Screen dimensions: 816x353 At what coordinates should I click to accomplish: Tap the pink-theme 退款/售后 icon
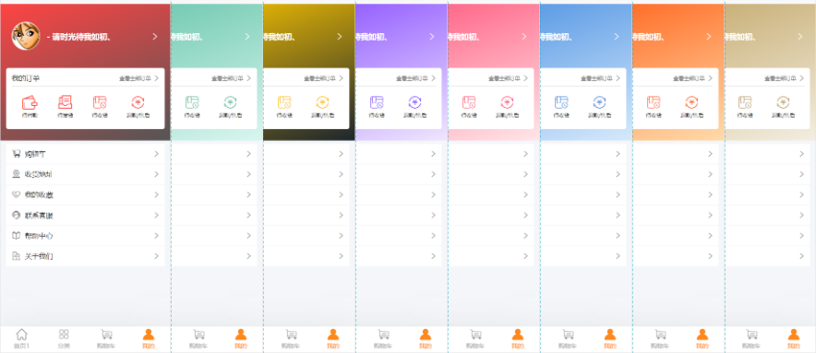click(507, 102)
